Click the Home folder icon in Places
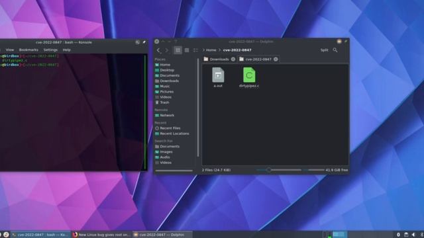The width and height of the screenshot is (424, 238). pyautogui.click(x=157, y=65)
